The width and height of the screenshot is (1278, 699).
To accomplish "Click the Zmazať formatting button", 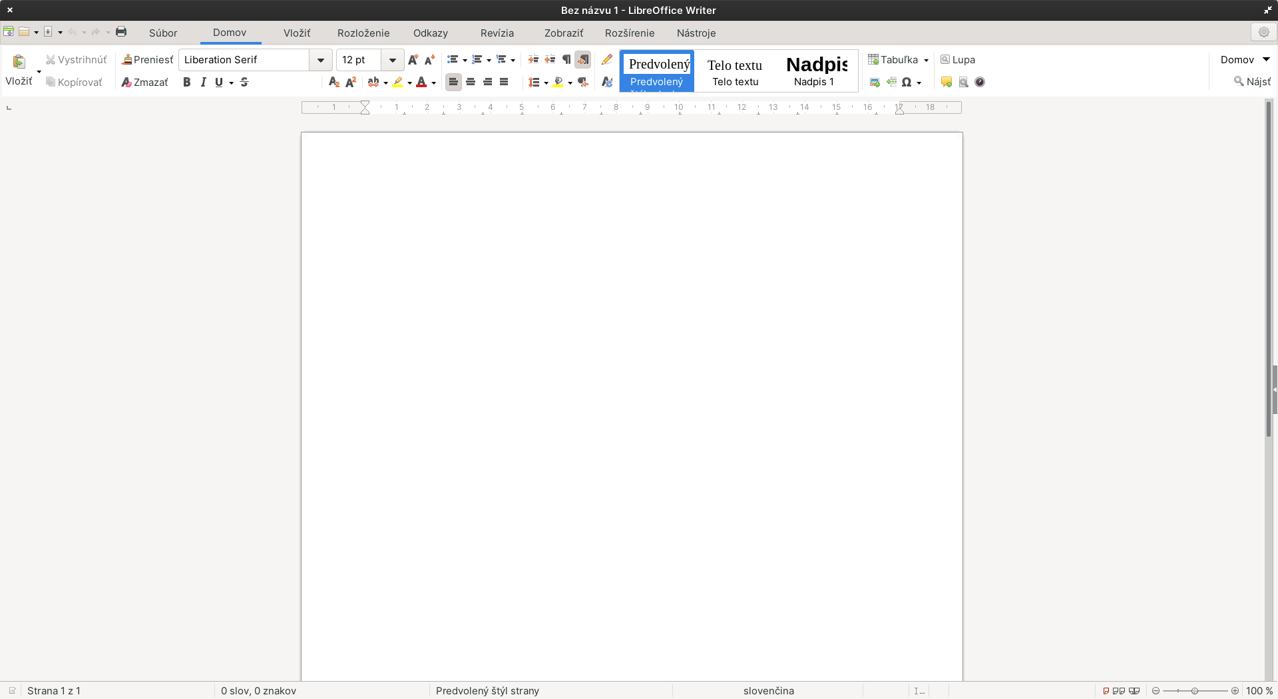I will point(144,82).
